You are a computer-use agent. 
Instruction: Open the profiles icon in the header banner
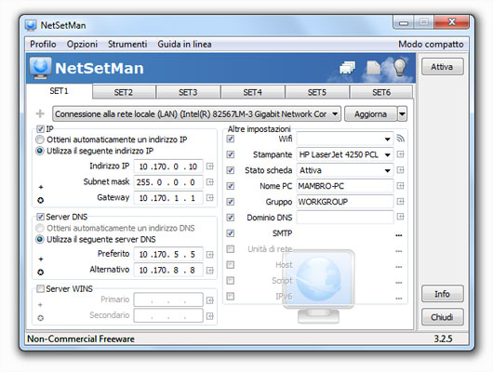pyautogui.click(x=347, y=68)
